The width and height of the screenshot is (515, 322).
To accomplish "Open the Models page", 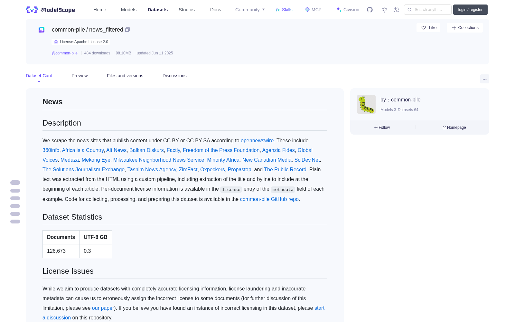I will pos(129,10).
